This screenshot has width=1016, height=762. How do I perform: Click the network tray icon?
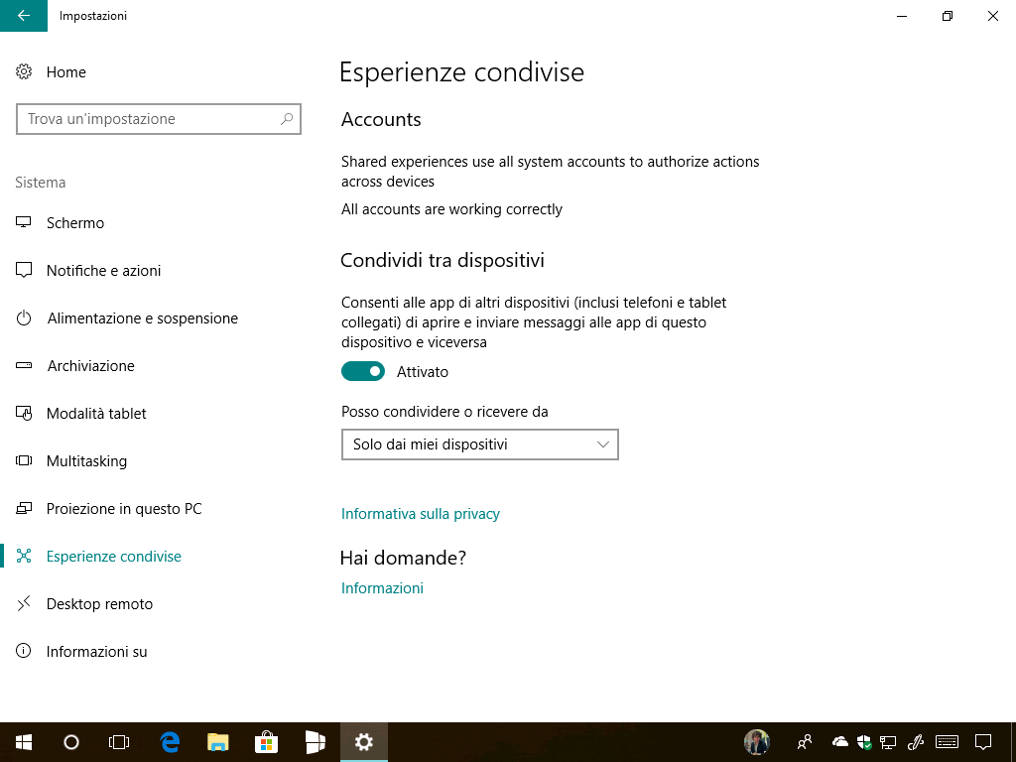pos(888,742)
